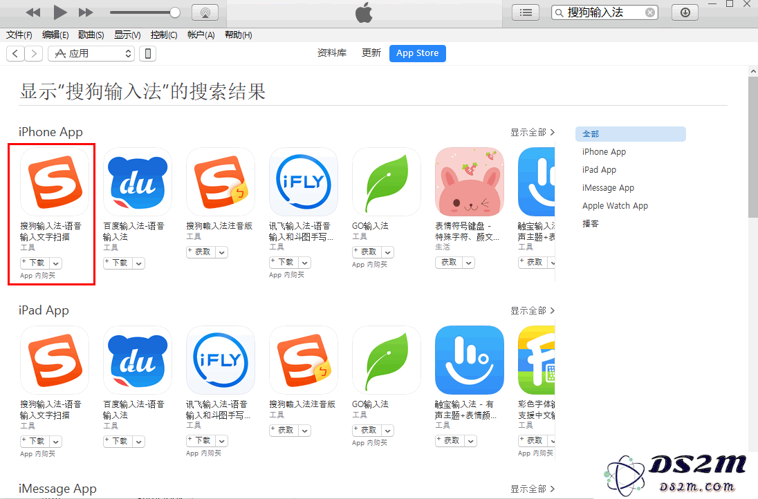The width and height of the screenshot is (758, 499).
Task: Expand options beside iPad GO输入法 获取
Action: click(x=388, y=431)
